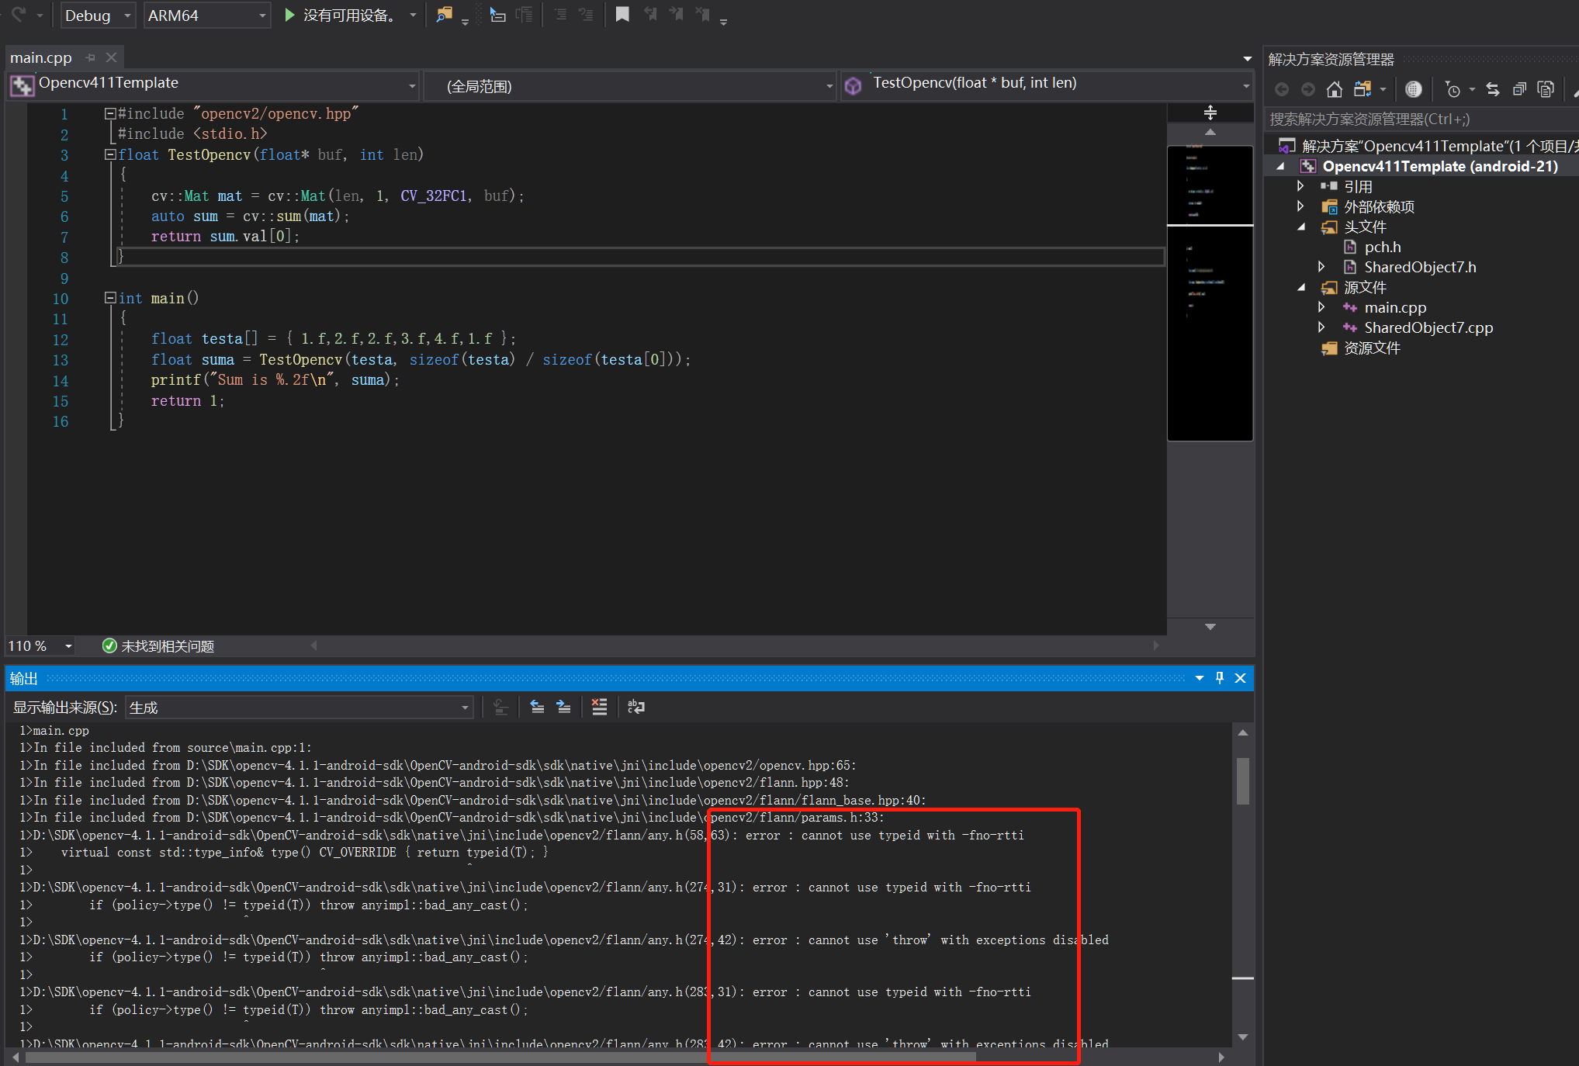1579x1066 pixels.
Task: Go to next message in output
Action: [563, 707]
